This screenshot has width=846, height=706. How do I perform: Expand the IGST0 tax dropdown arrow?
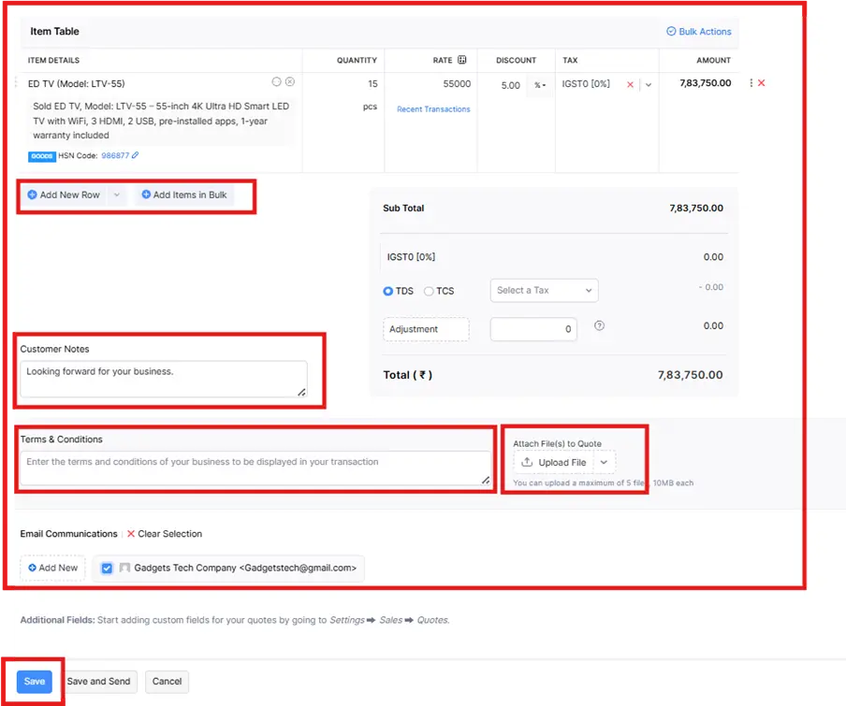649,84
